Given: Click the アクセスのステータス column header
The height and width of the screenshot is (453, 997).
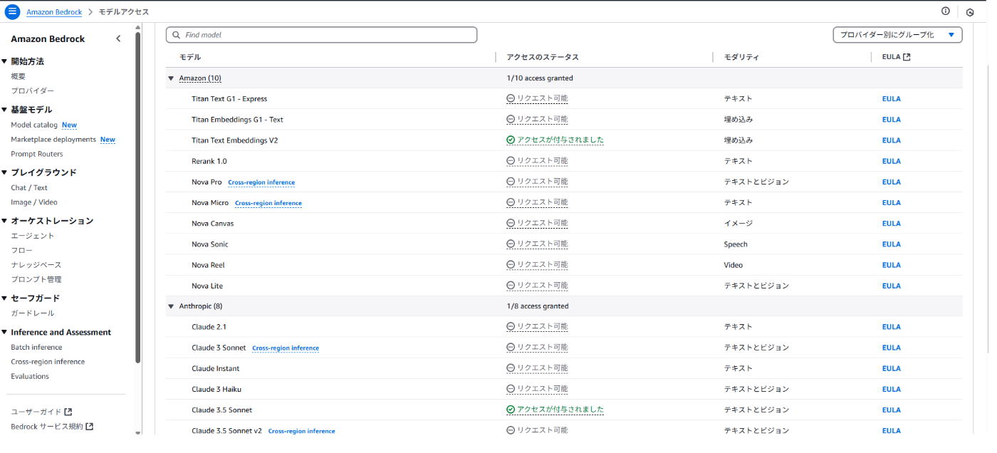Looking at the screenshot, I should [x=543, y=57].
